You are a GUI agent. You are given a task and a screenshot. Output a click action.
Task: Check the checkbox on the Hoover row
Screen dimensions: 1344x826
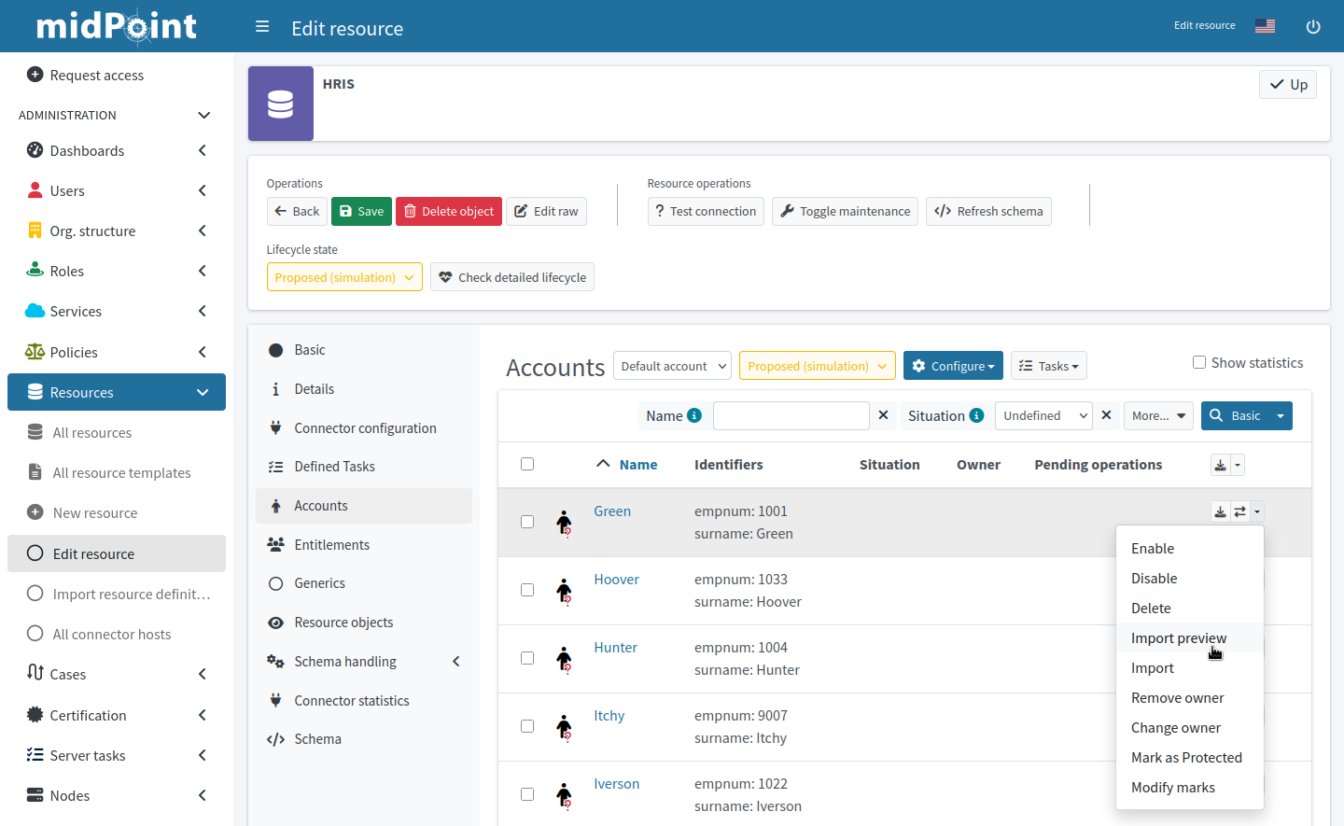[527, 589]
